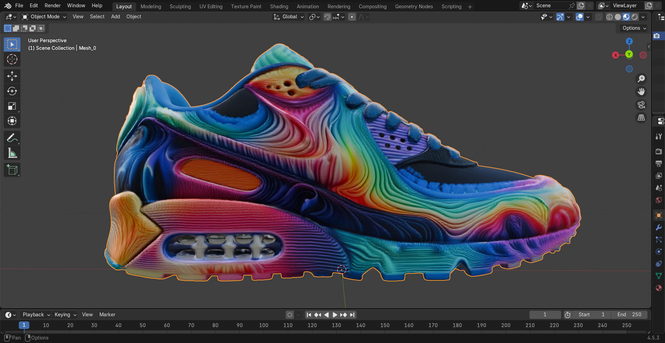Open snapping options dropdown
This screenshot has height=343, width=665.
click(x=339, y=17)
